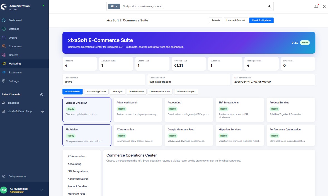Expand the user menu chevron
328x196 pixels.
[42, 190]
